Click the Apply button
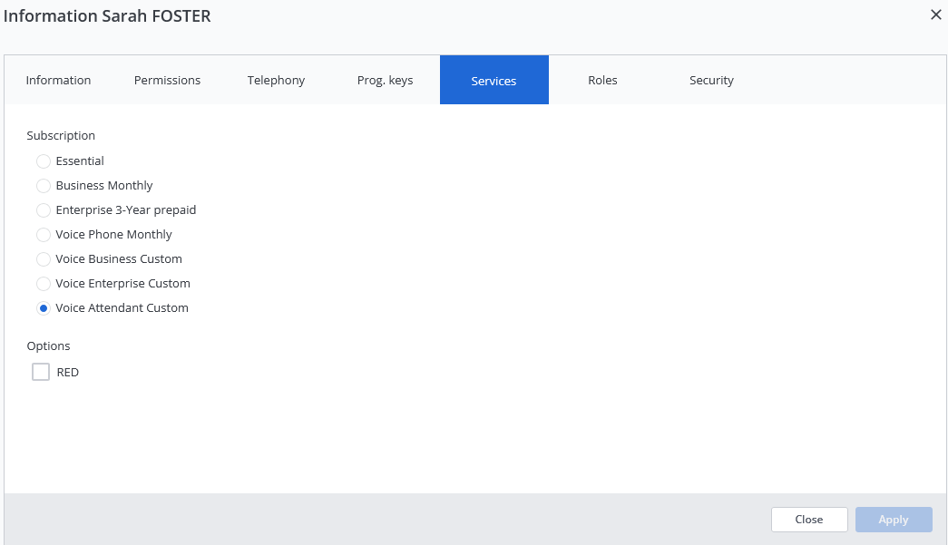The width and height of the screenshot is (948, 545). pos(893,520)
